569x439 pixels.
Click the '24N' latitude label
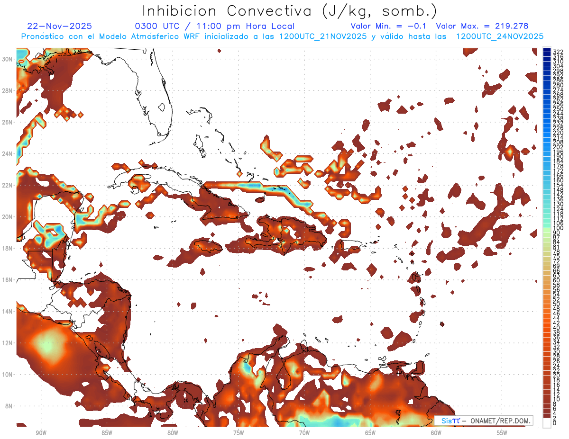coord(8,153)
